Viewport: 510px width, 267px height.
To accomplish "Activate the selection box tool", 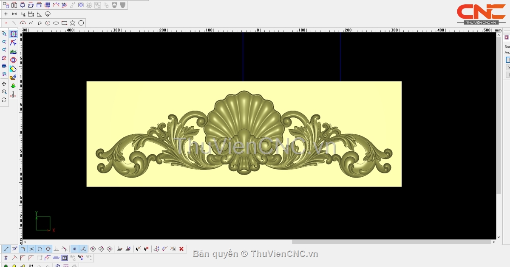I will pos(13,34).
